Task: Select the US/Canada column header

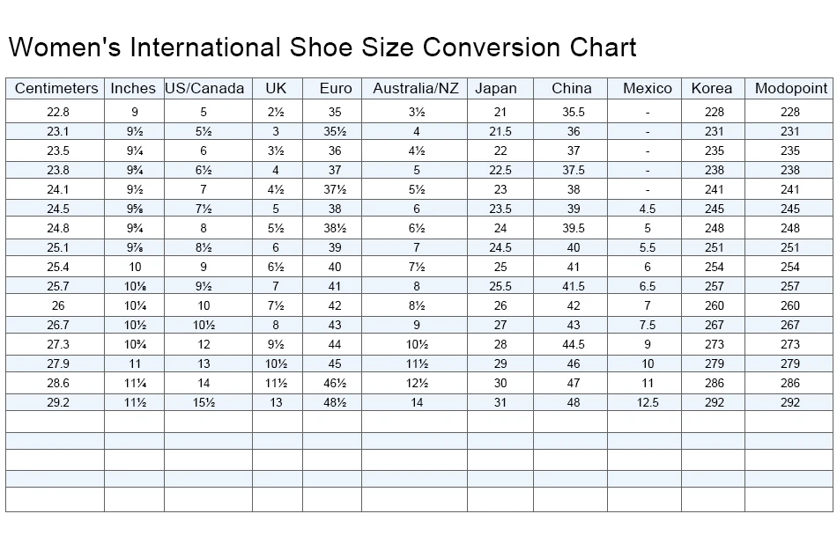Action: pyautogui.click(x=204, y=88)
